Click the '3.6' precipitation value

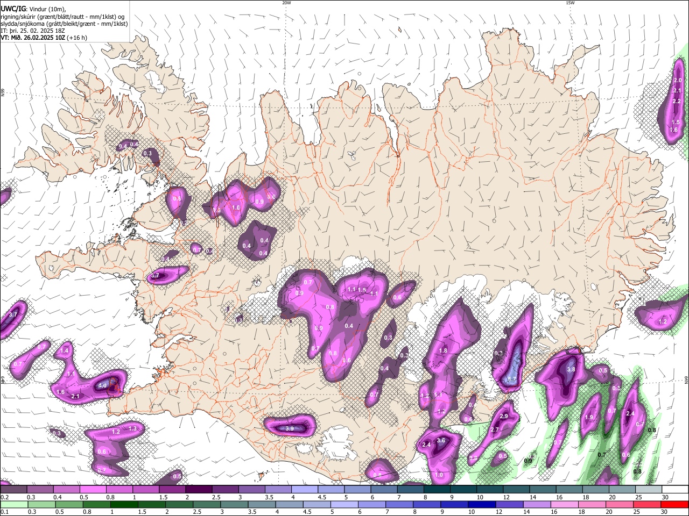point(441,440)
